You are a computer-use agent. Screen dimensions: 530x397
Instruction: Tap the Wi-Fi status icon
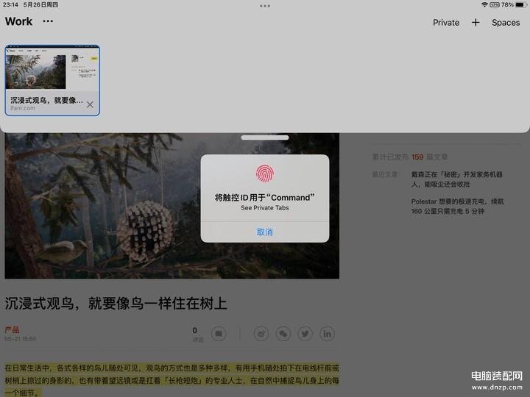(x=484, y=4)
